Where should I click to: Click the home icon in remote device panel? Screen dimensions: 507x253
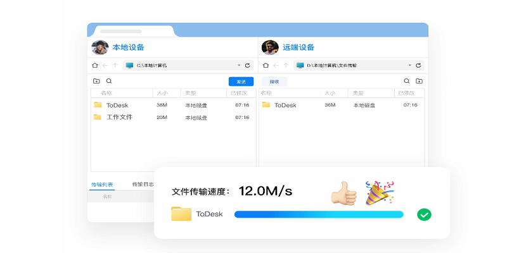point(265,65)
